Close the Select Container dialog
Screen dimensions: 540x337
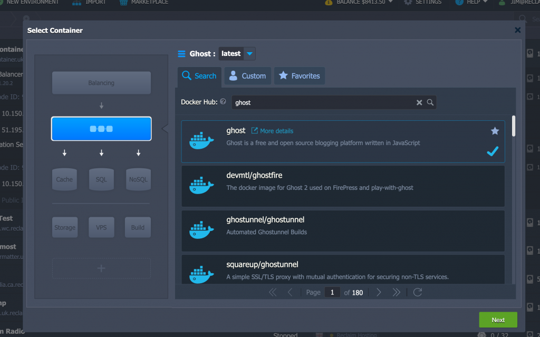pos(518,30)
